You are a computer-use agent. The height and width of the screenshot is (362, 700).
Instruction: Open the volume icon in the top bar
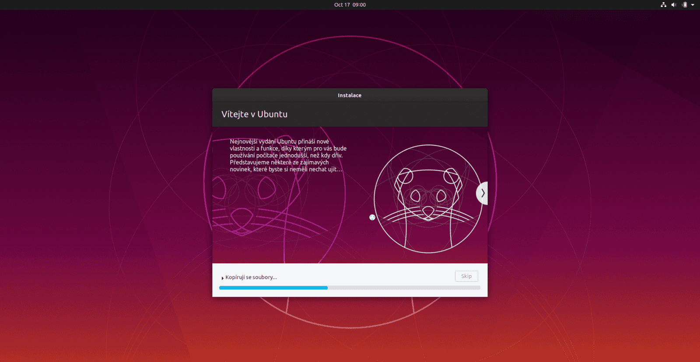(674, 5)
